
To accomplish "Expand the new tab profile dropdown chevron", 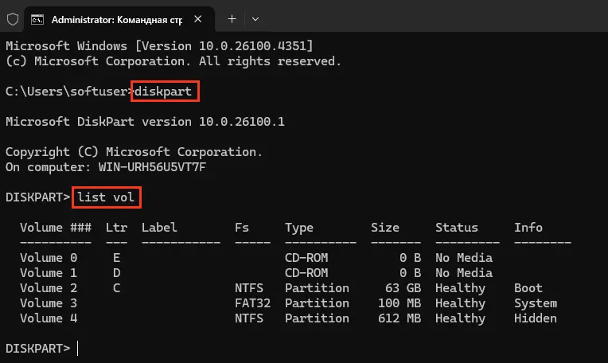I will point(255,18).
